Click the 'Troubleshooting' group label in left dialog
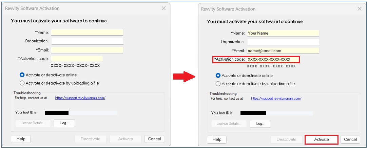 point(27,93)
